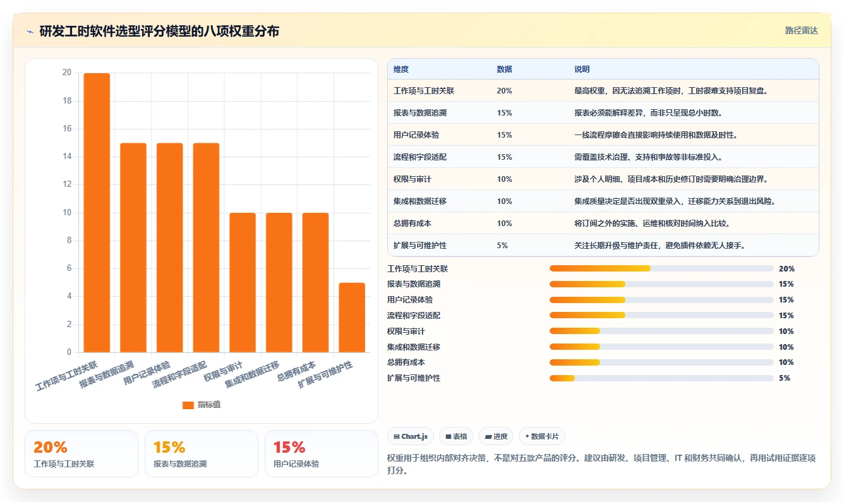The image size is (844, 502).
Task: Click the description starting 关注长期升级
Action: pos(660,246)
